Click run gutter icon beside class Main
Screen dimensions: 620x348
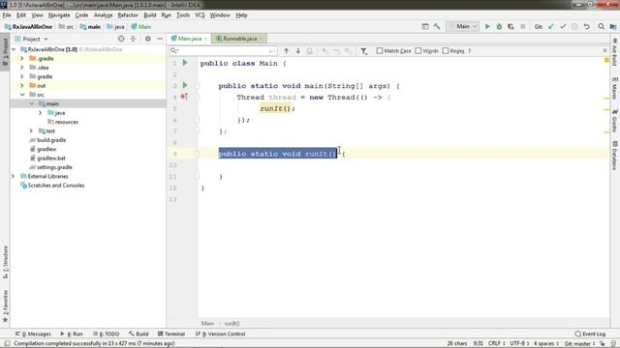185,63
